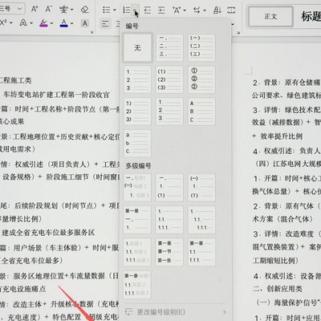Click the line spacing icon
Image resolution: width=321 pixels, height=321 pixels.
click(197, 10)
